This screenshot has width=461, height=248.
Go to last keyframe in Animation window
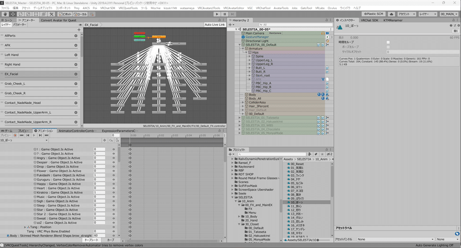point(47,135)
